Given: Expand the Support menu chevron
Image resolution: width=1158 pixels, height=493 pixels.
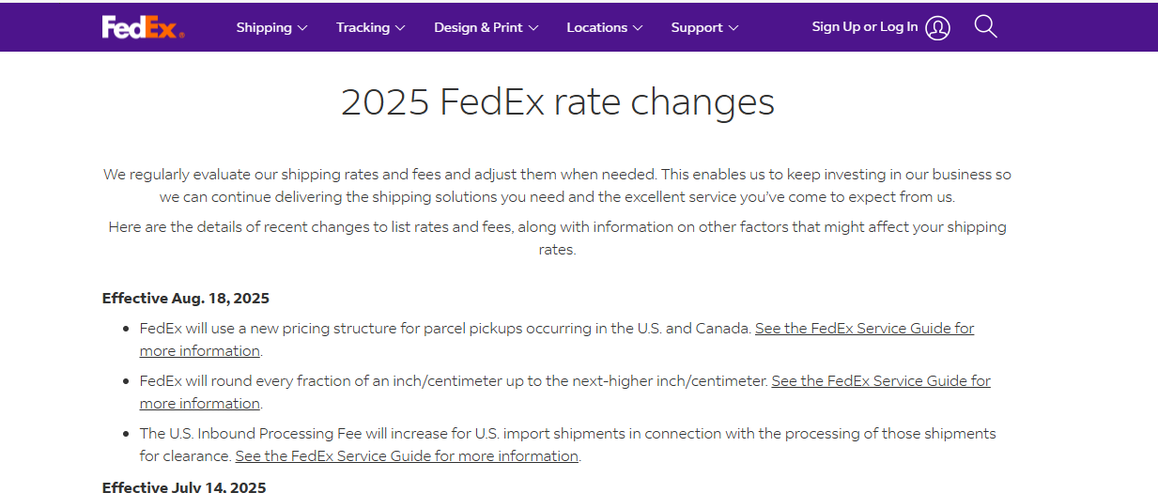Looking at the screenshot, I should 733,28.
